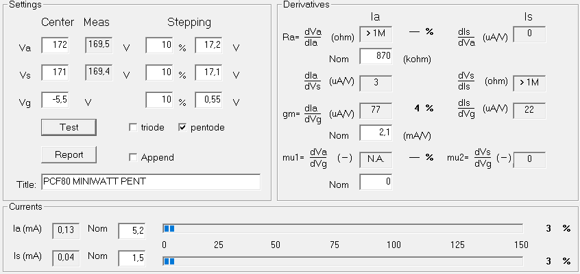Image resolution: width=580 pixels, height=274 pixels.
Task: Edit the gm Nom field showing 2,1
Action: (376, 133)
